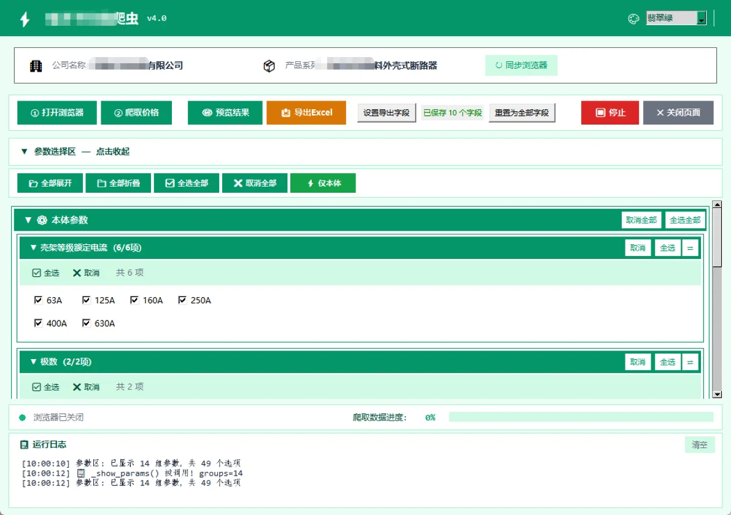This screenshot has height=515, width=731.
Task: Click the company building icon
Action: (36, 66)
